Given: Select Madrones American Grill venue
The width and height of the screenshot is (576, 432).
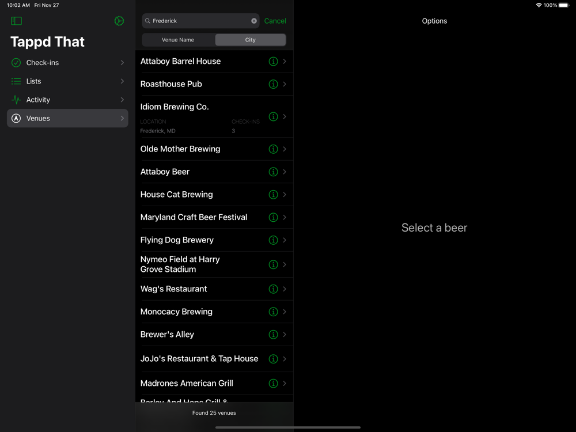Looking at the screenshot, I should 214,383.
